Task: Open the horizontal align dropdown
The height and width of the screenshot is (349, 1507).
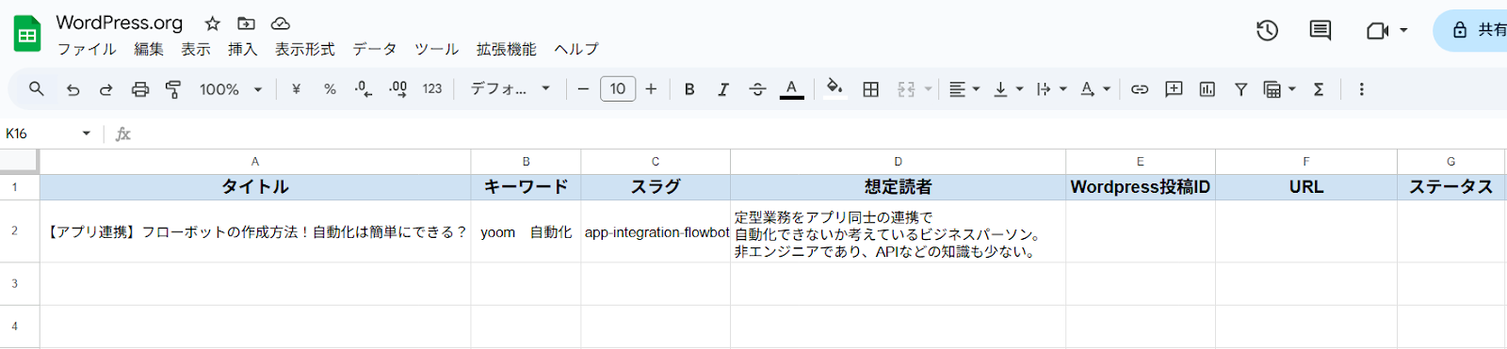Action: click(x=964, y=89)
